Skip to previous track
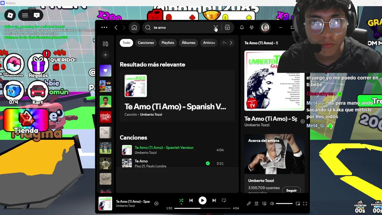The width and height of the screenshot is (382, 215). click(191, 201)
